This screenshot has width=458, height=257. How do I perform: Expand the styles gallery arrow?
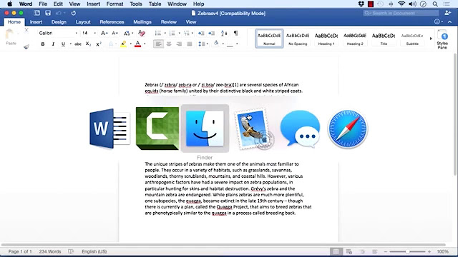click(x=431, y=39)
